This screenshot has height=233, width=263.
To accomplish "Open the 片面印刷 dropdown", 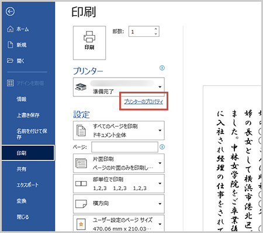I will [119, 163].
